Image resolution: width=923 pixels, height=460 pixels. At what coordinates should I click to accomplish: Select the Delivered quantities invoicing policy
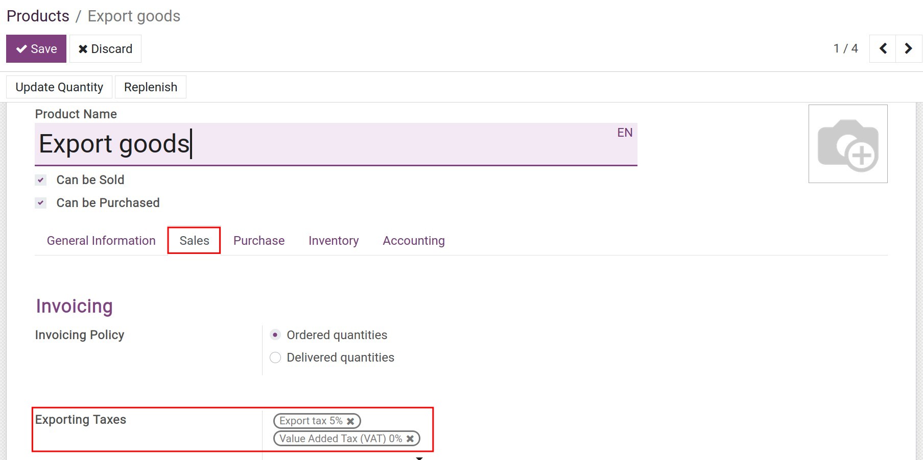(x=275, y=357)
